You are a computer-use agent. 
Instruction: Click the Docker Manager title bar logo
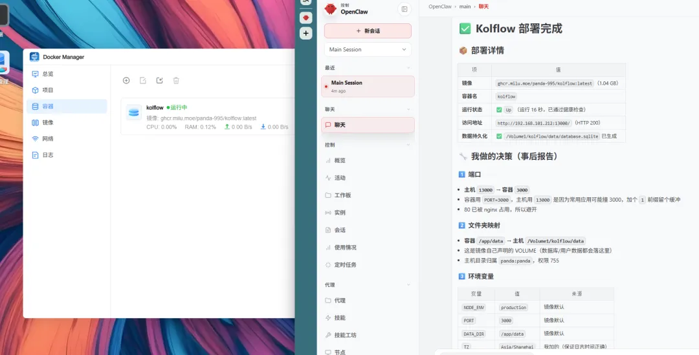coord(34,56)
